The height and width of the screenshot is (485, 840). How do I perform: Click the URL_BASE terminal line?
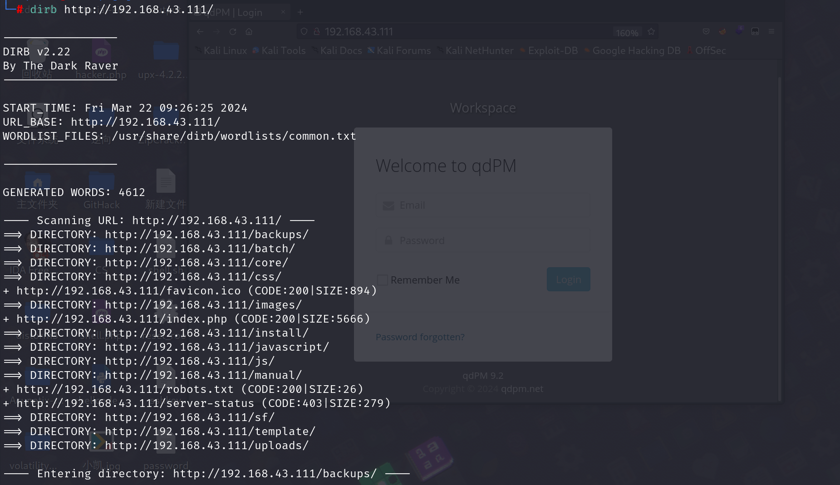pos(112,122)
